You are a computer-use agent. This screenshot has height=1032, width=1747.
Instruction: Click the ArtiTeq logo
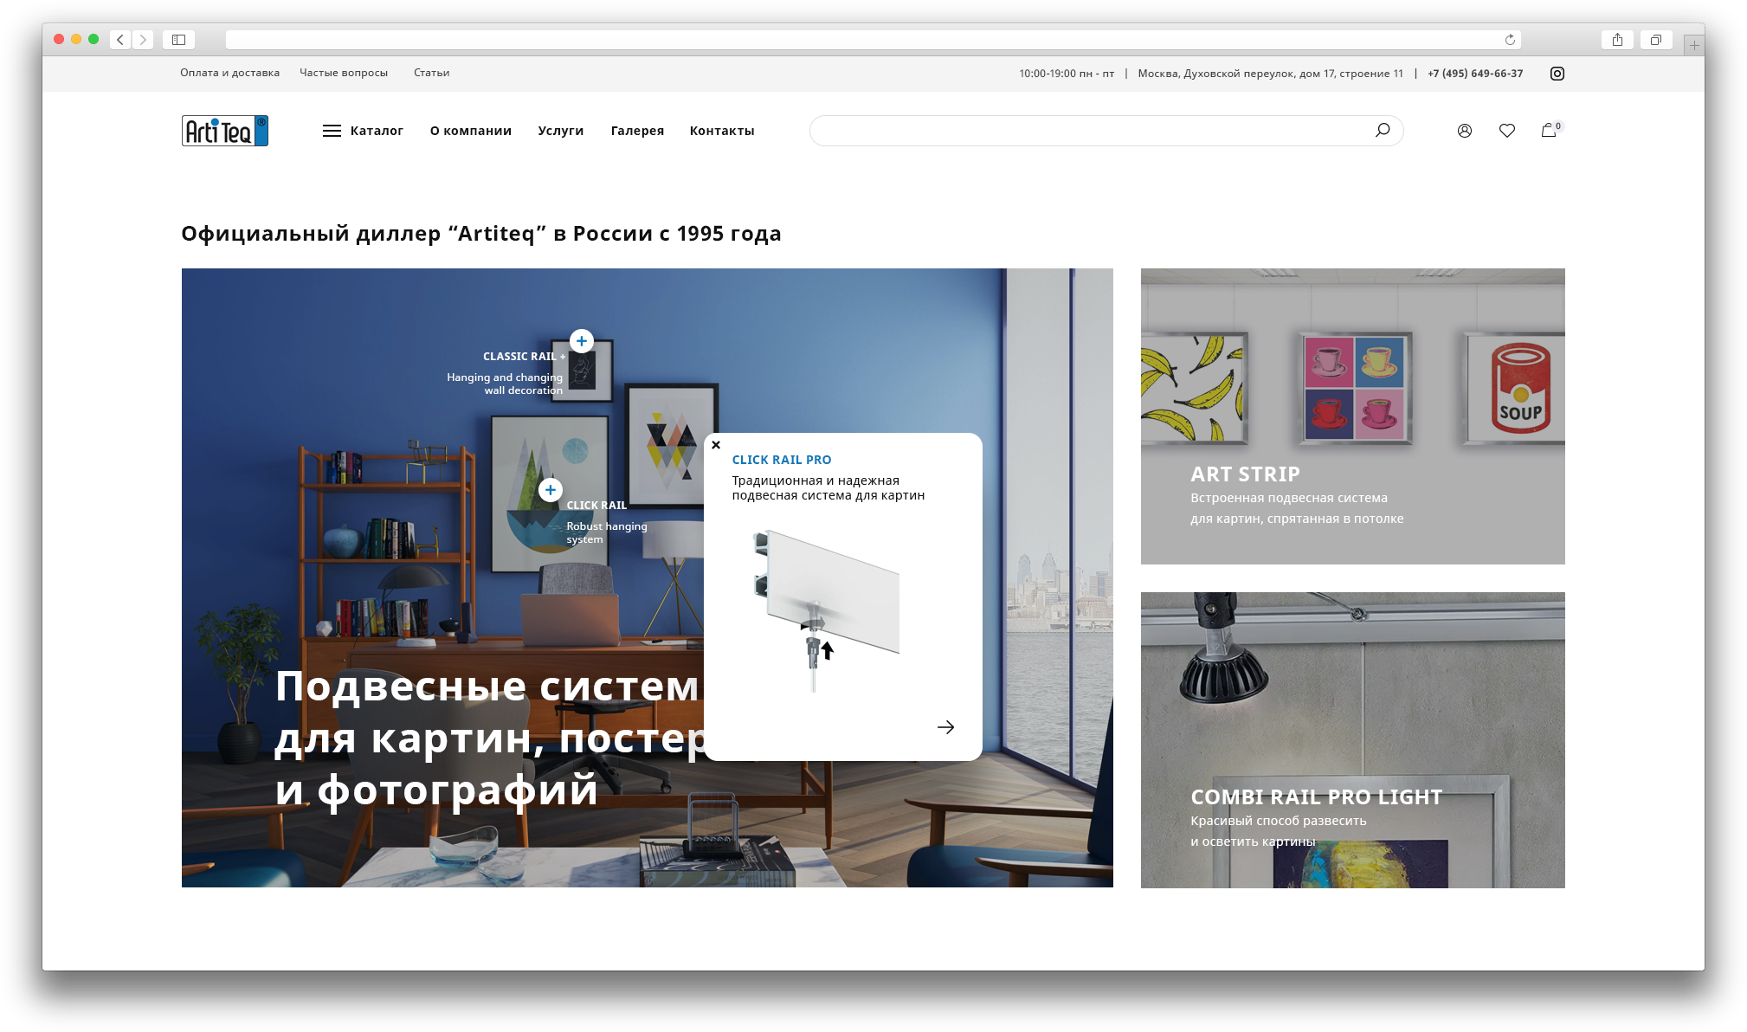pos(225,131)
